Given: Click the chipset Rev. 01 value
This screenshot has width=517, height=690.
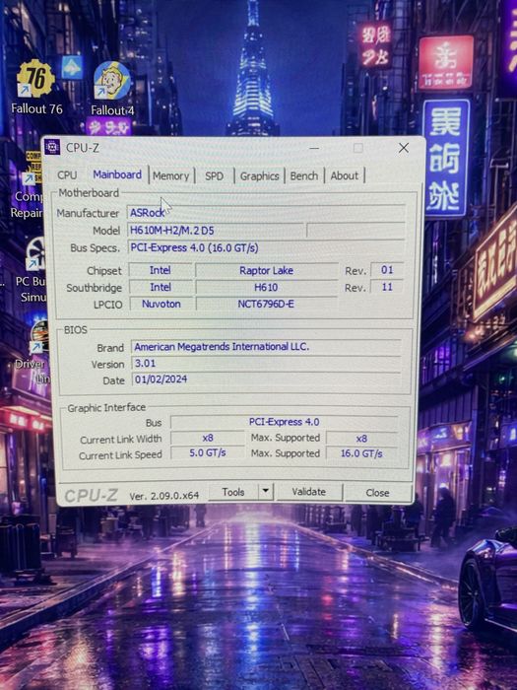Looking at the screenshot, I should click(x=387, y=270).
